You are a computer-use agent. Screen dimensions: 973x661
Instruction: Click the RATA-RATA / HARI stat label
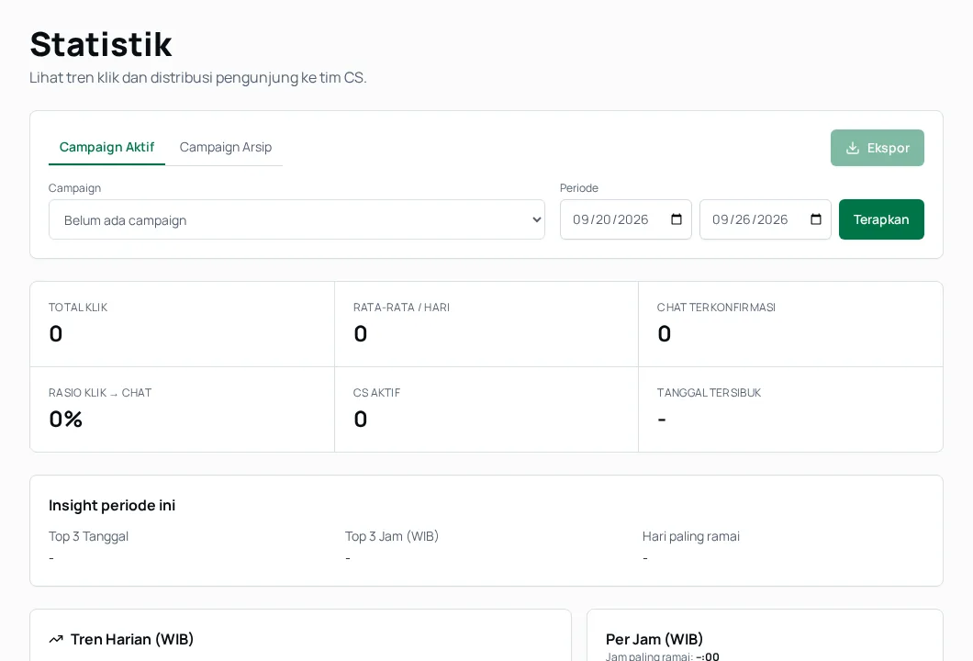pyautogui.click(x=401, y=308)
